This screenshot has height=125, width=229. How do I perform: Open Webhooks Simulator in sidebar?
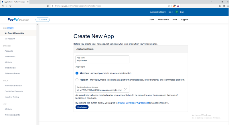coord(13,86)
